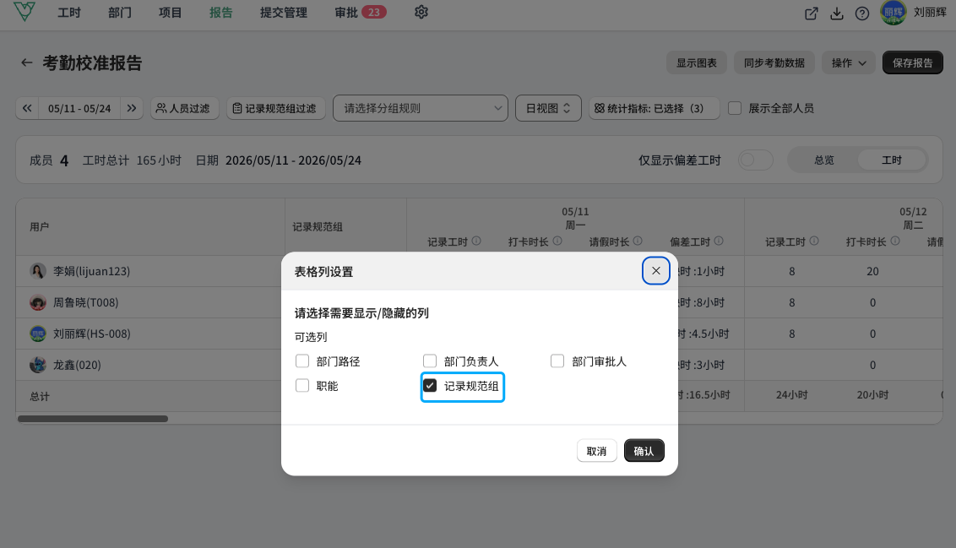Click 取消 to cancel the dialog

tap(596, 450)
